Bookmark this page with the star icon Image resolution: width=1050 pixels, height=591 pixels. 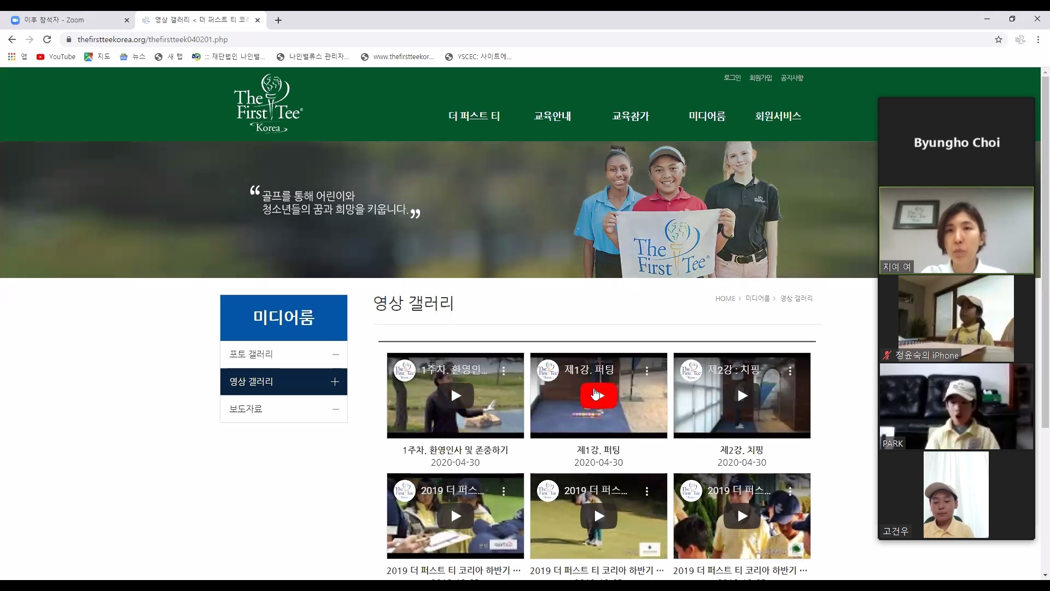pyautogui.click(x=999, y=39)
